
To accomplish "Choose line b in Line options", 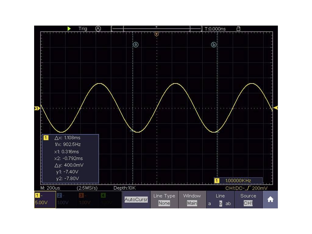I will click(220, 204).
